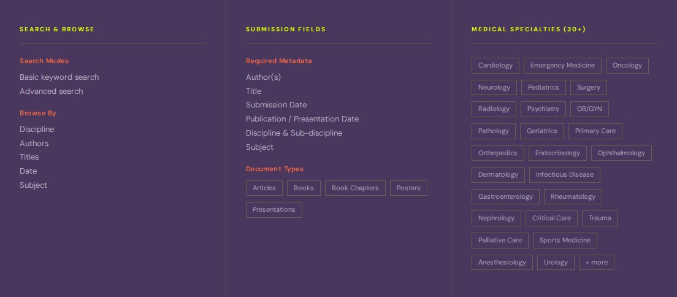Click the Search Modes subheading
The width and height of the screenshot is (677, 297).
[44, 61]
